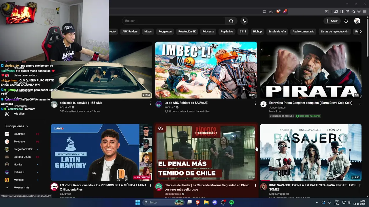Click the Windows taskbar Buscar search box
Viewport: 369px width, 207px height.
pyautogui.click(x=164, y=202)
